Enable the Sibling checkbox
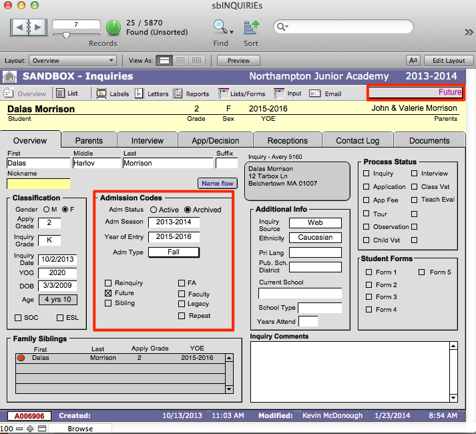Viewport: 476px width, 434px height. pyautogui.click(x=108, y=303)
